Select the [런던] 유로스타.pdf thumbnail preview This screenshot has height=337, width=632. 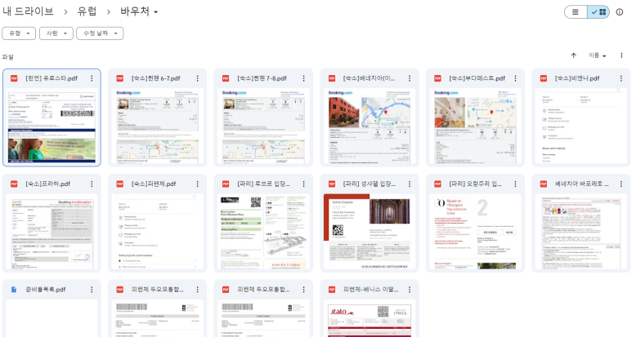[52, 126]
